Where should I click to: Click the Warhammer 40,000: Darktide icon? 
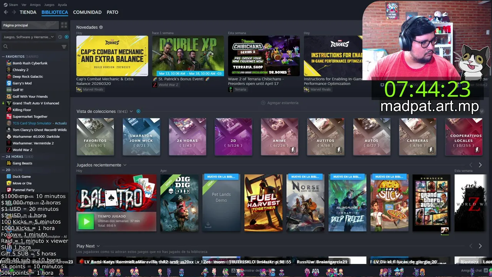pos(9,137)
